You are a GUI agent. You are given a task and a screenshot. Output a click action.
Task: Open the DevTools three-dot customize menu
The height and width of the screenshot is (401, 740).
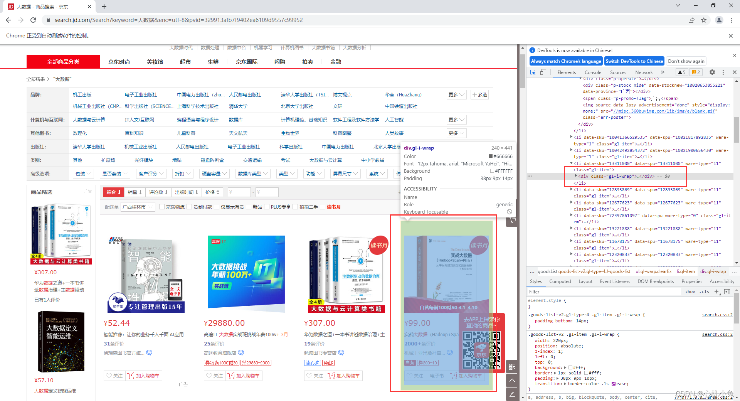pyautogui.click(x=723, y=72)
